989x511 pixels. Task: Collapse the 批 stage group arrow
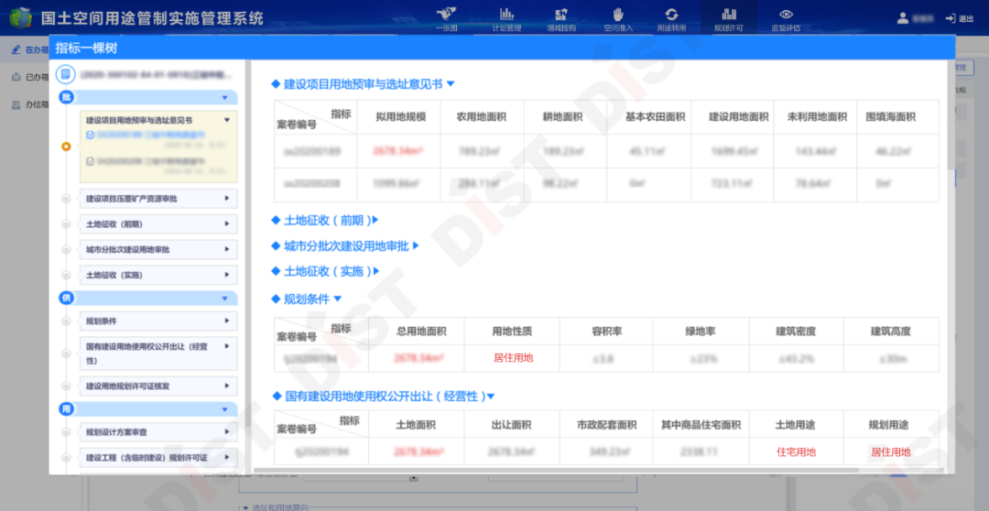pos(224,98)
